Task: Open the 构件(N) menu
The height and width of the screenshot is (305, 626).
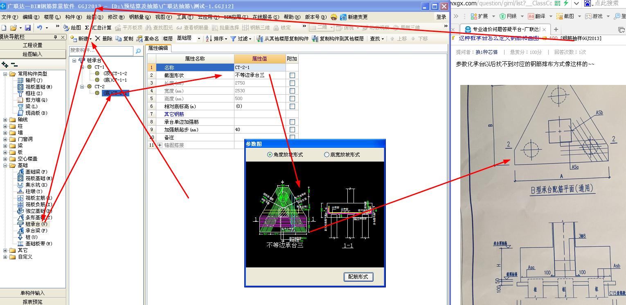Action: click(73, 17)
